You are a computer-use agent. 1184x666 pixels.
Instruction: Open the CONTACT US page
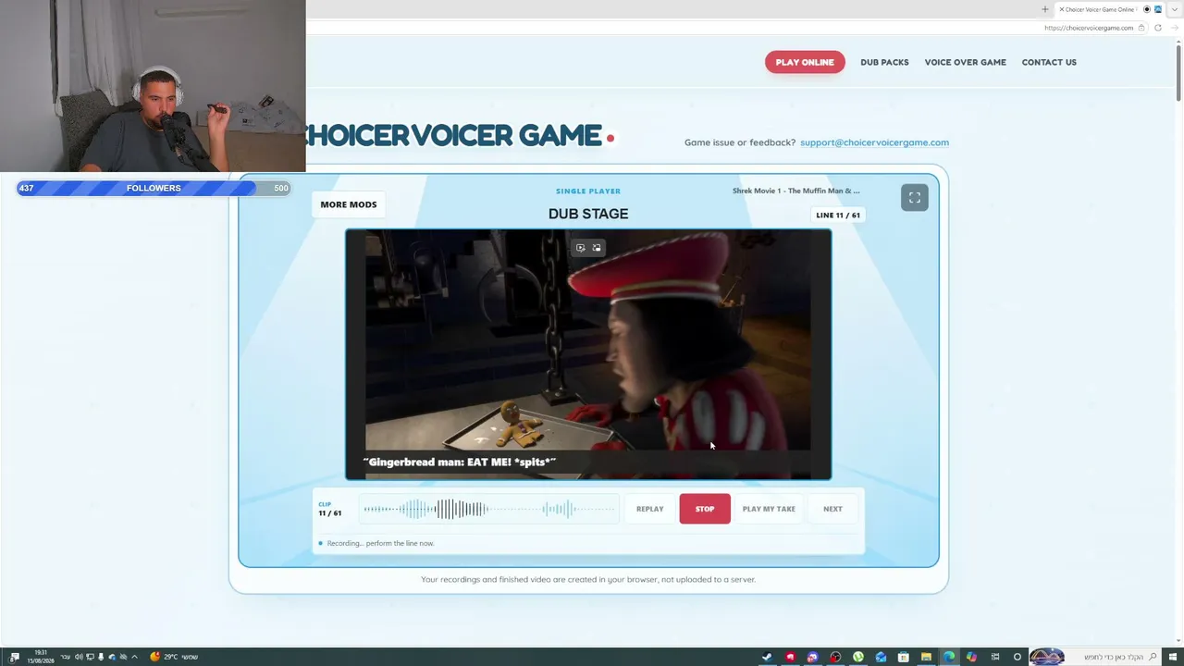point(1049,62)
